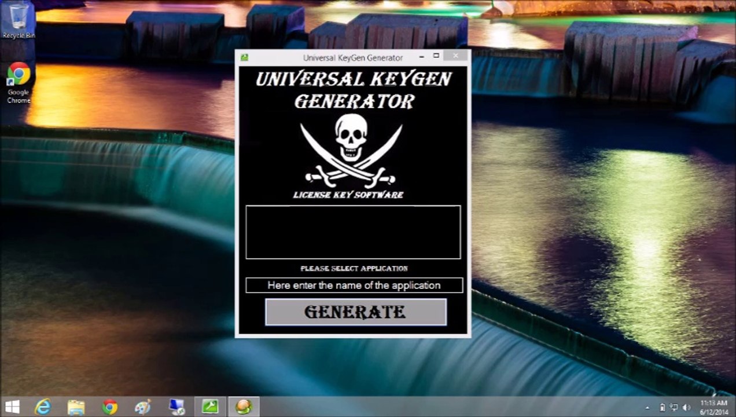Open the Paint palette icon in taskbar
Image resolution: width=736 pixels, height=417 pixels.
click(x=142, y=407)
